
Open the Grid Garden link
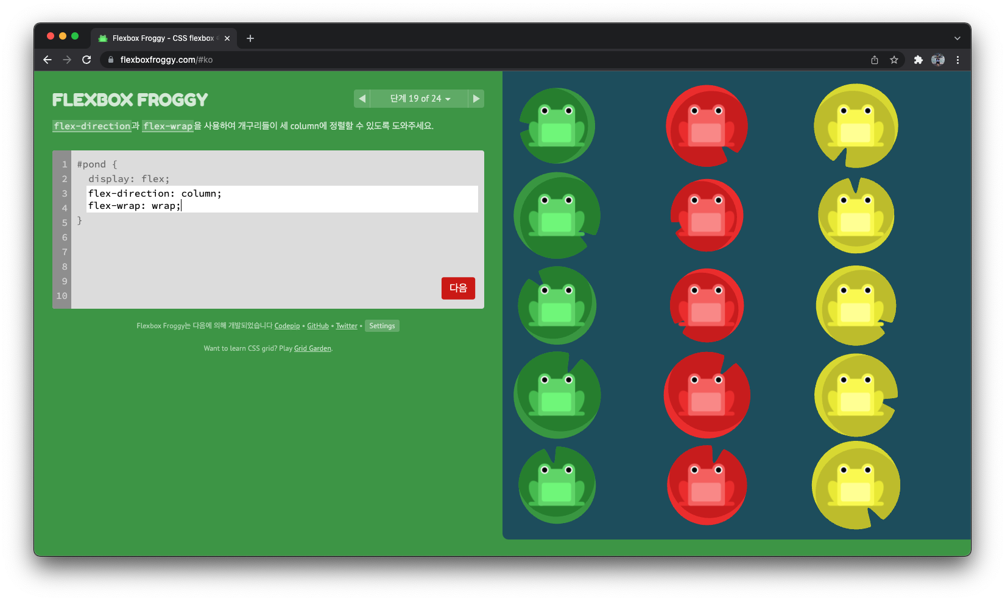click(x=312, y=348)
